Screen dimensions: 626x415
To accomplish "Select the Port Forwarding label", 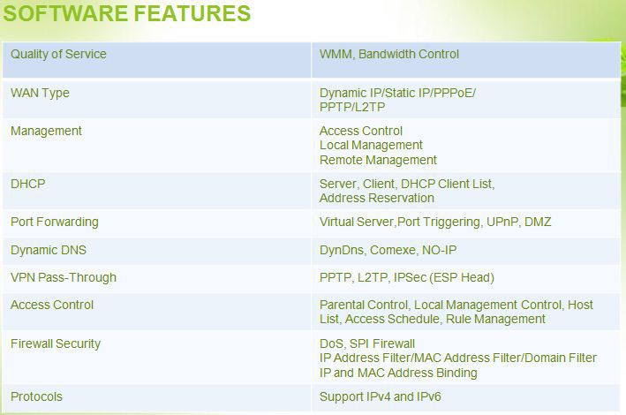I will click(54, 223).
